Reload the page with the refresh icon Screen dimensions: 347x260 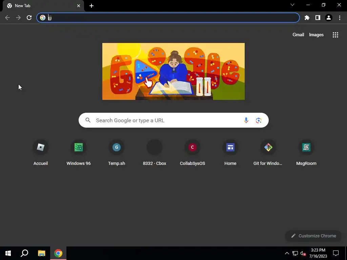[x=29, y=18]
